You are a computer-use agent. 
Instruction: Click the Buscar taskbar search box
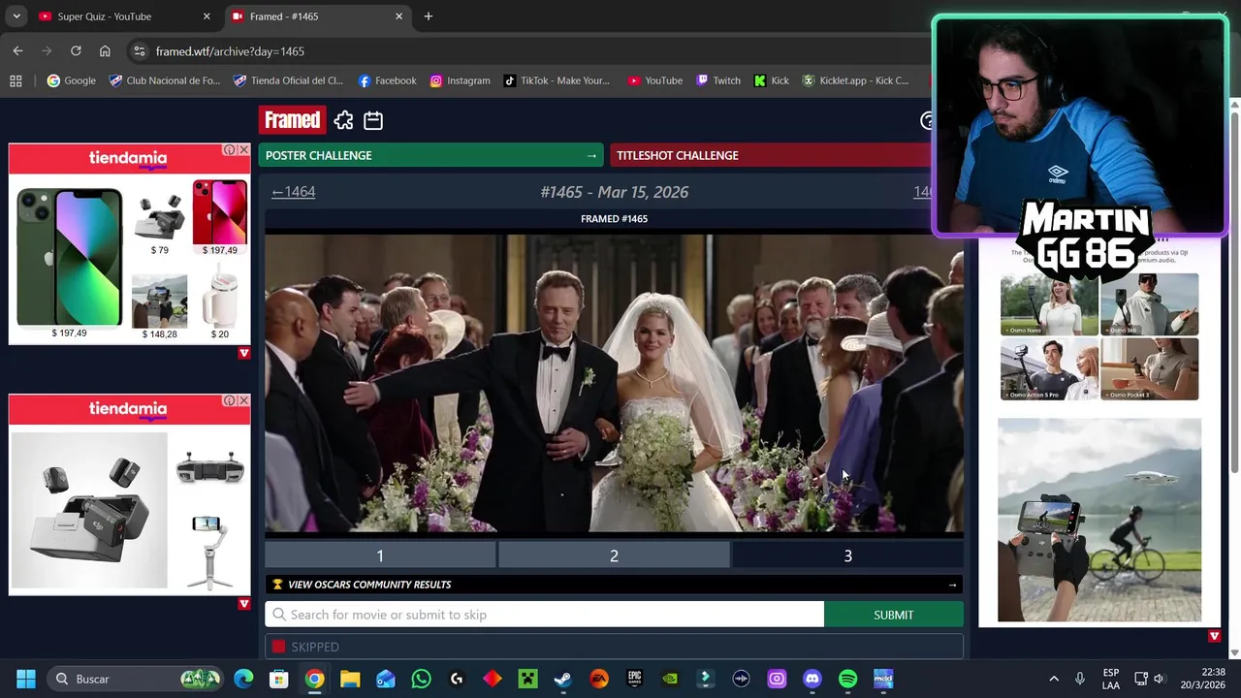[136, 679]
